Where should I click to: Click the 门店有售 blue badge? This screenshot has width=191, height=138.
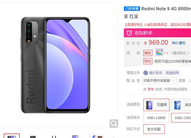(132, 9)
